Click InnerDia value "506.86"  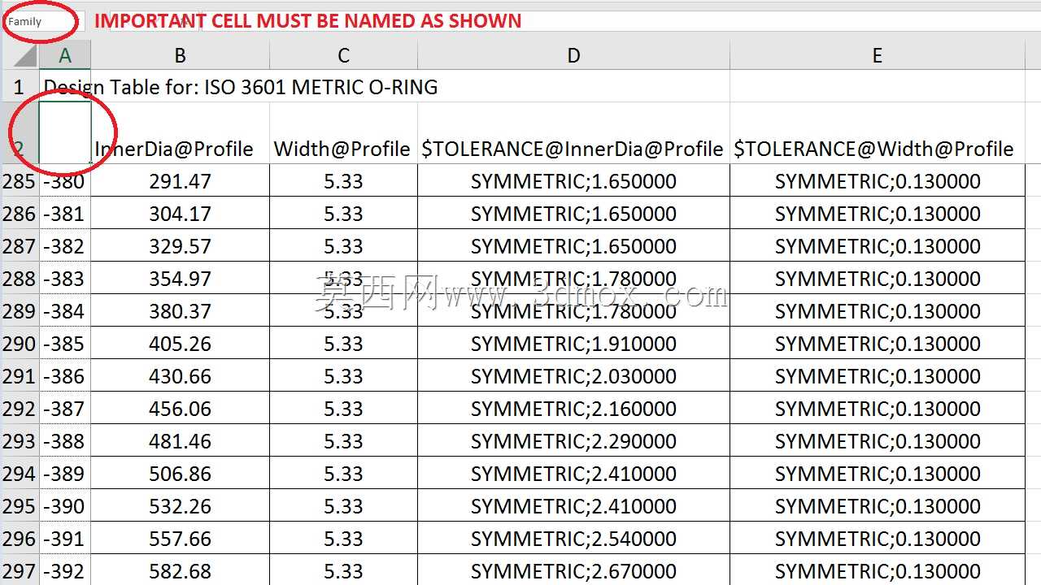pyautogui.click(x=180, y=473)
